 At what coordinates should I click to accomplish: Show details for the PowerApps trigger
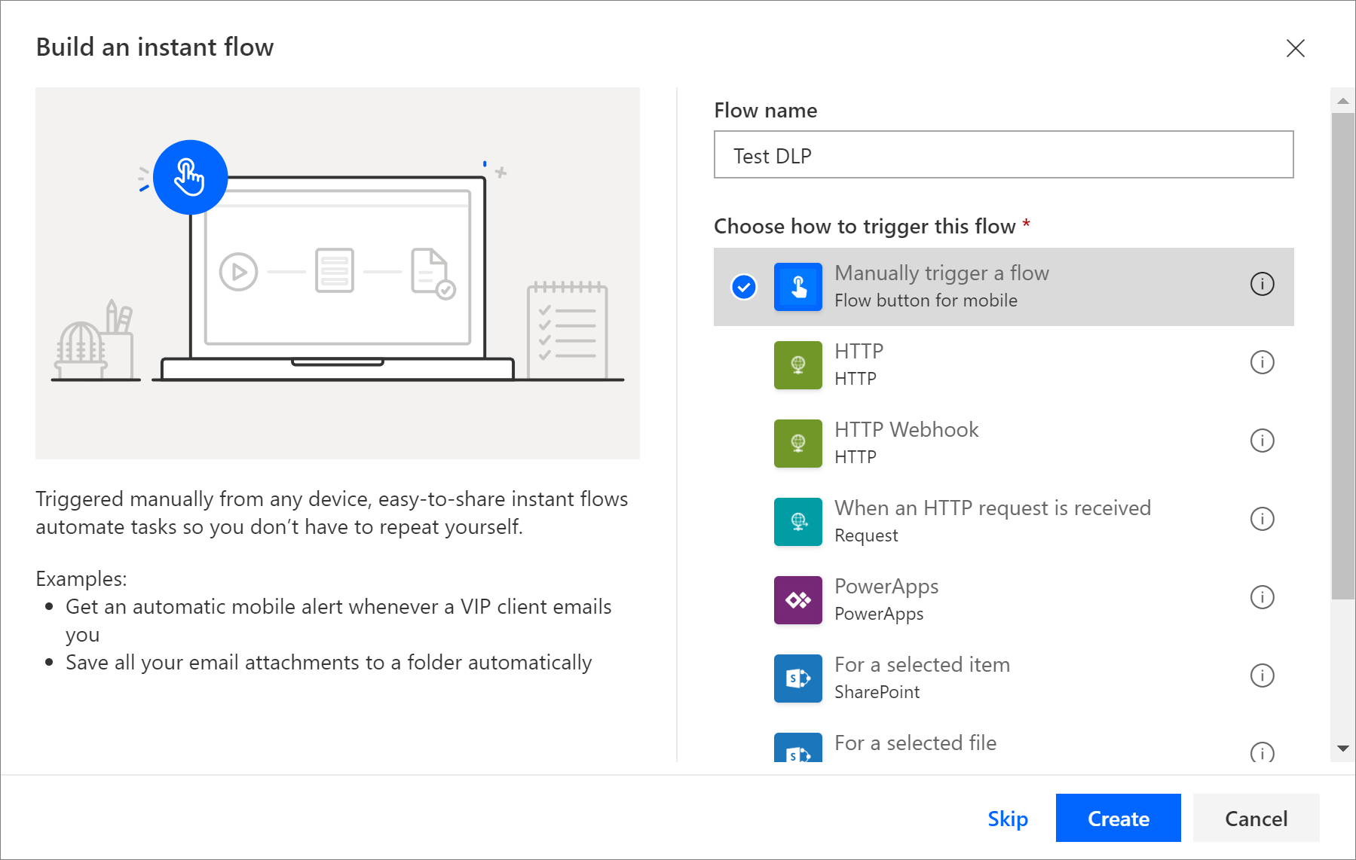click(1263, 597)
